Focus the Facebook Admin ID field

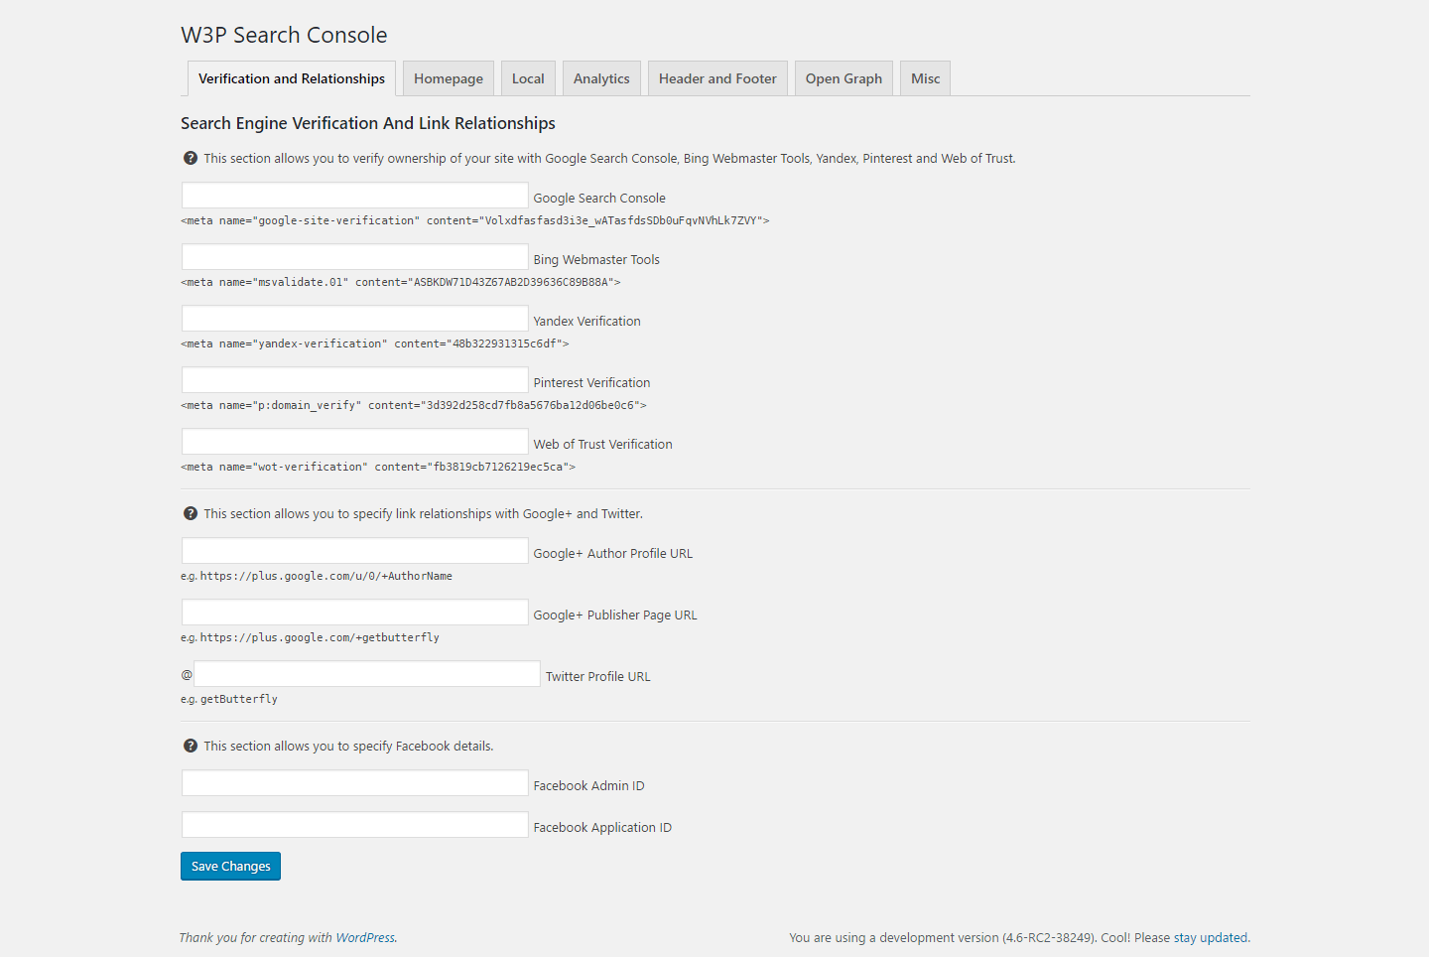354,783
